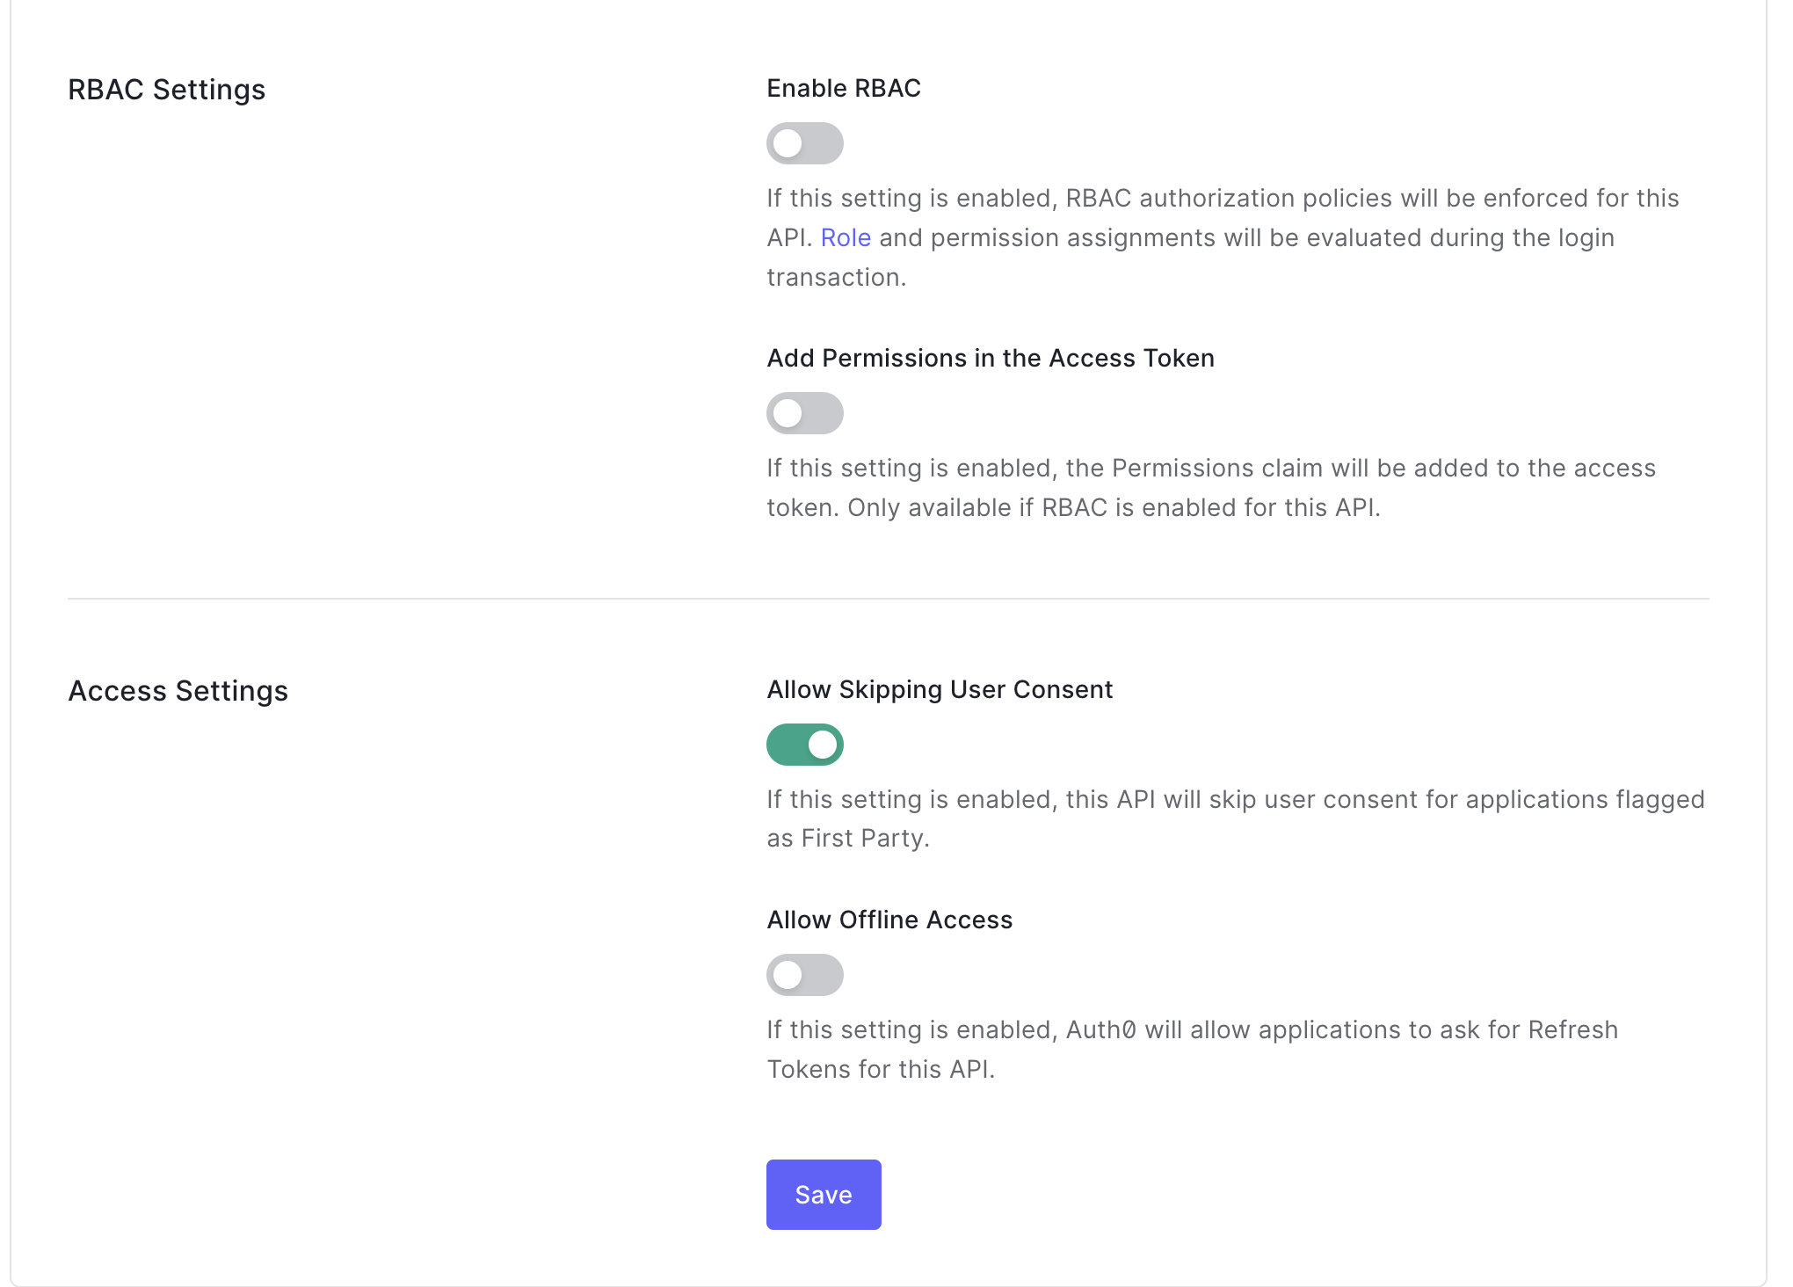Click the First Party text in consent description
Viewport: 1793px width, 1287px height.
tap(862, 839)
